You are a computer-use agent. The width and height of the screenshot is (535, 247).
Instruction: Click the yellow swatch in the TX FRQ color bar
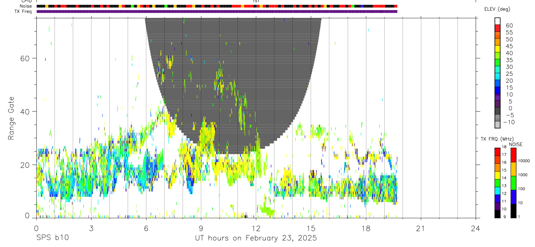click(498, 175)
